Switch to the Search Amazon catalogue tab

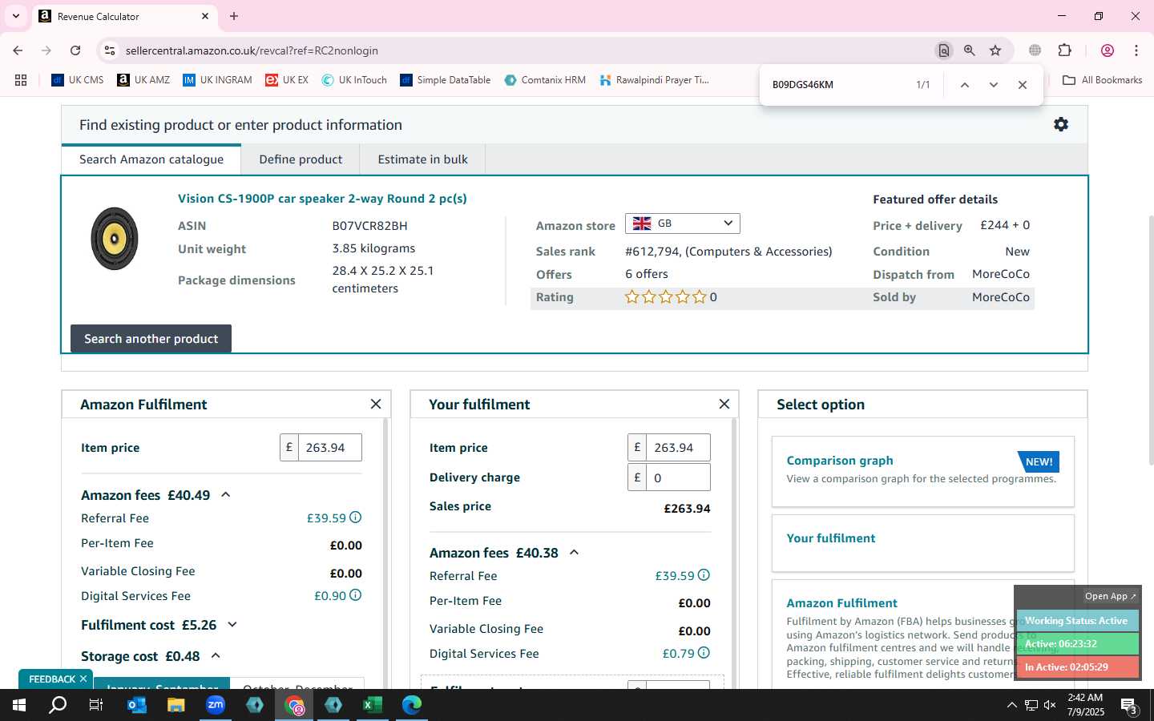pos(151,159)
